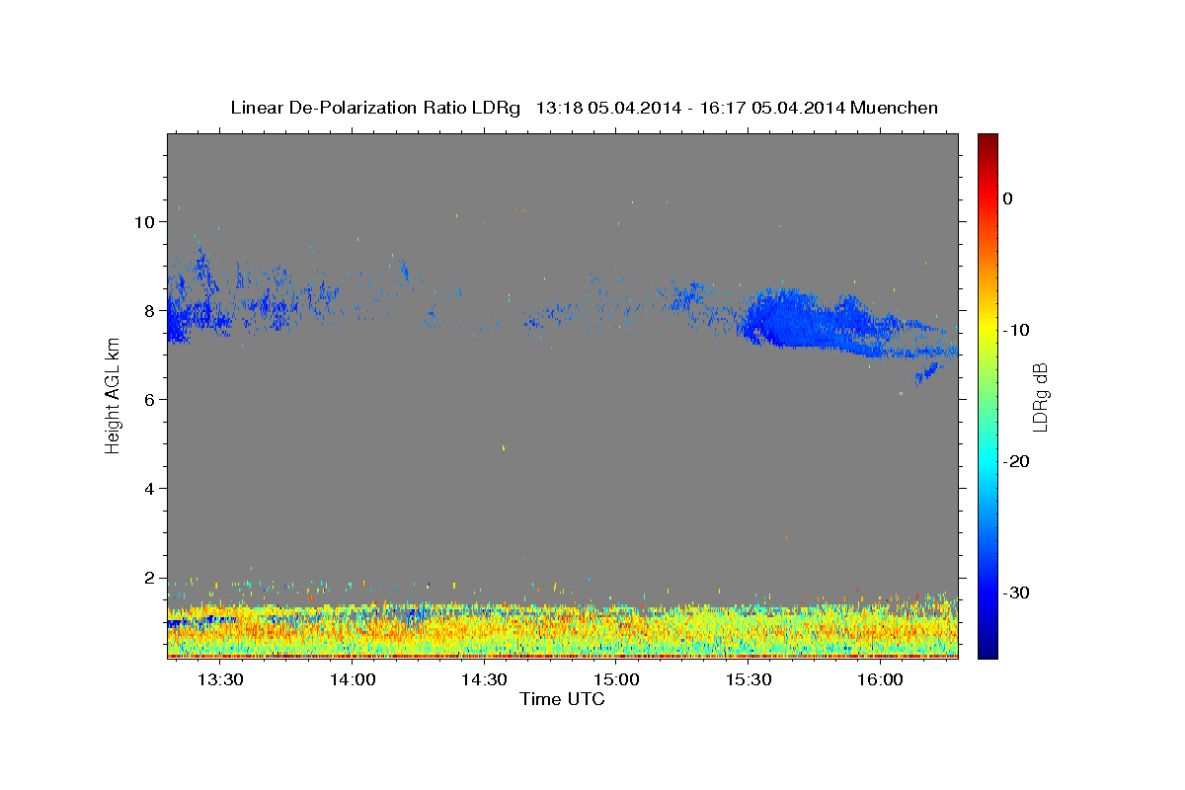
Task: Click the 'Time UTC' axis title
Action: [562, 699]
